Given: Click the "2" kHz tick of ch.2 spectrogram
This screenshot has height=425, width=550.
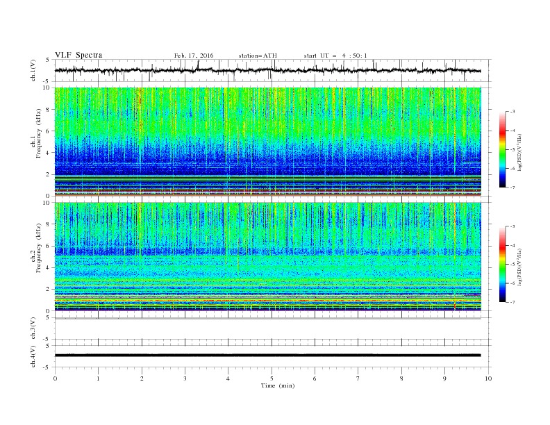Looking at the screenshot, I should tap(48, 290).
